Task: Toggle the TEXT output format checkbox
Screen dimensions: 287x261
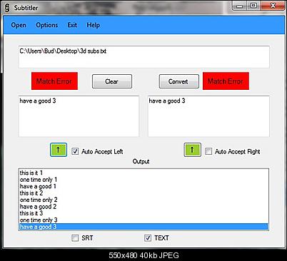Action: (148, 237)
